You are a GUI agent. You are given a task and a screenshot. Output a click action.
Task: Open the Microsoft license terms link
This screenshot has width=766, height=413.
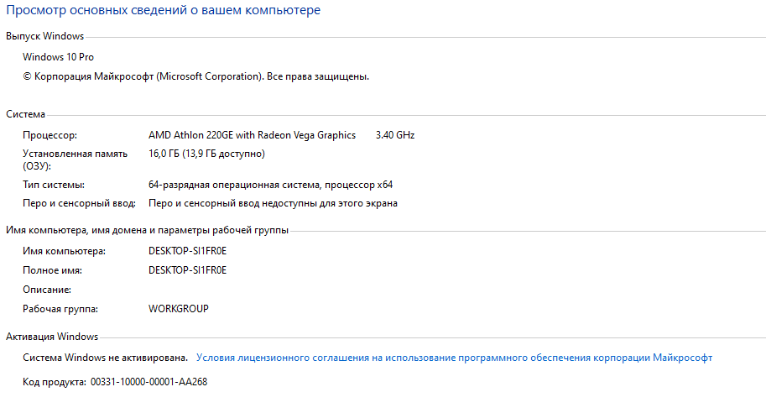pyautogui.click(x=454, y=358)
